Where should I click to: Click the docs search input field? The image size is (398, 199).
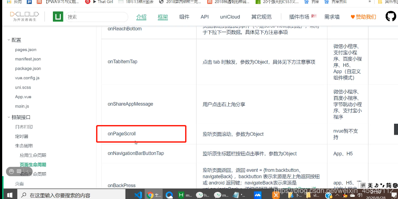(x=97, y=17)
